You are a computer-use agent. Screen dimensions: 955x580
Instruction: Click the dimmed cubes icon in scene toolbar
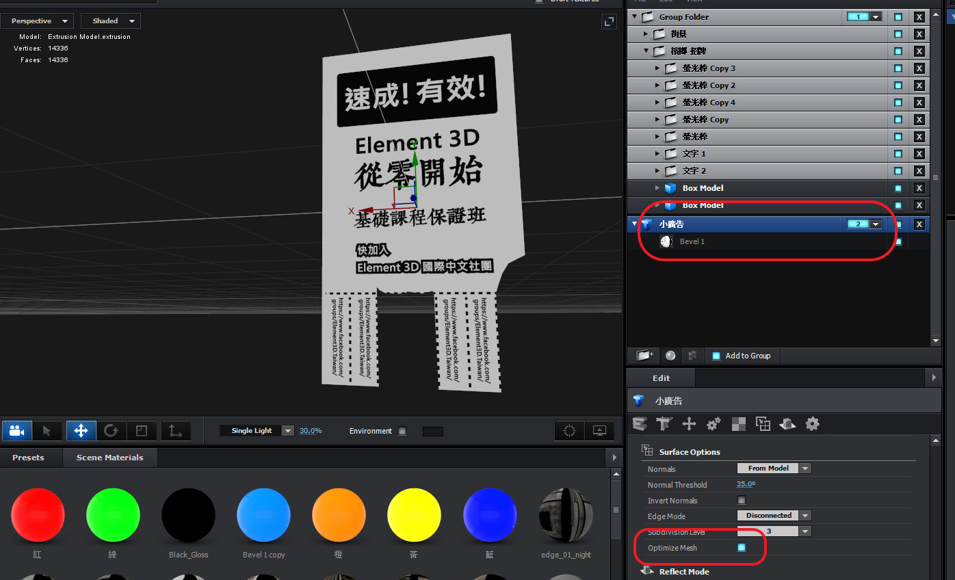click(692, 356)
